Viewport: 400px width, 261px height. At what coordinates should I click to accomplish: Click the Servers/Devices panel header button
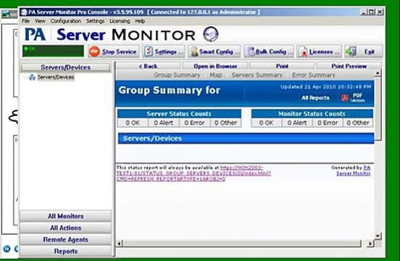66,67
